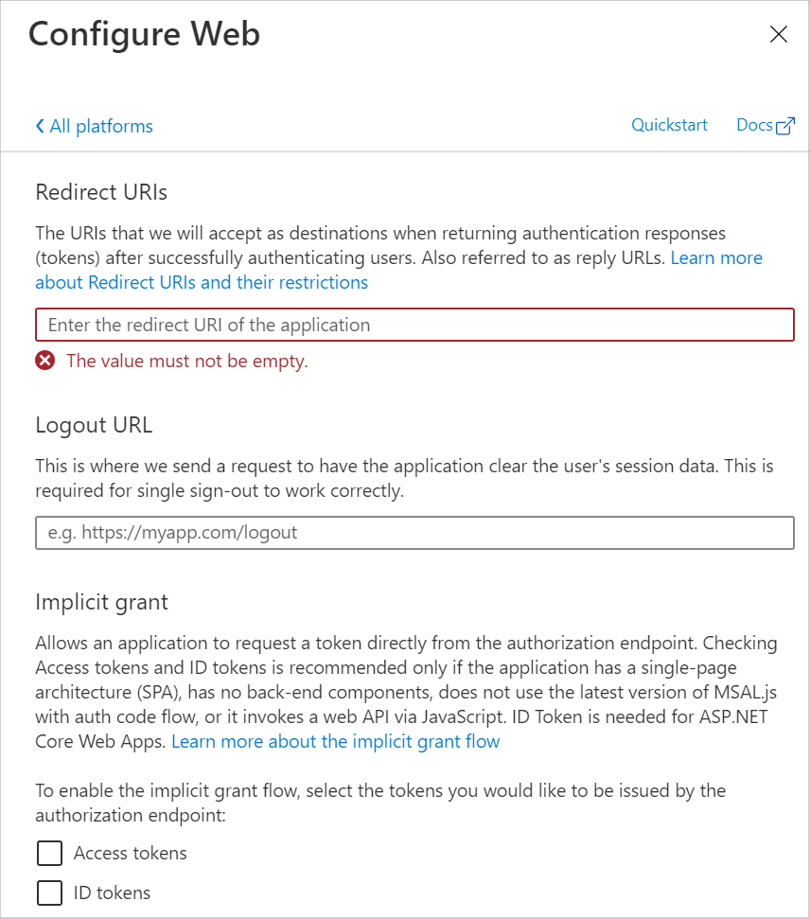Click the red error icon under Redirect URIs
The height and width of the screenshot is (919, 810).
45,361
